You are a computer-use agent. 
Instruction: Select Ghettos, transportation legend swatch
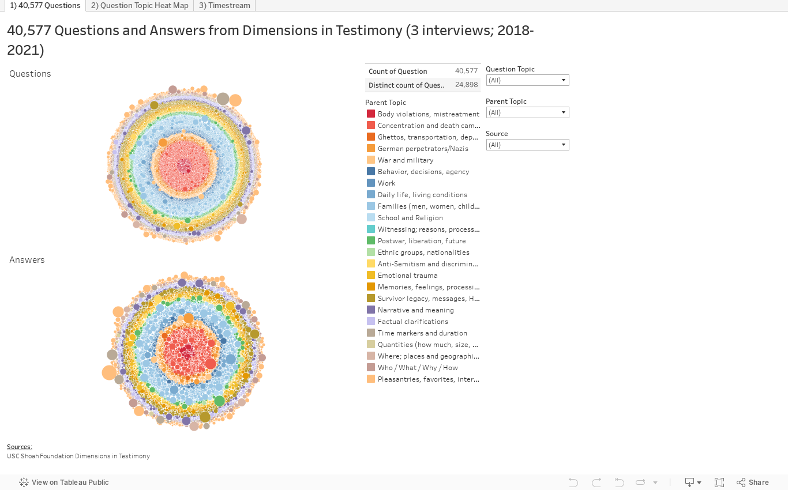371,137
